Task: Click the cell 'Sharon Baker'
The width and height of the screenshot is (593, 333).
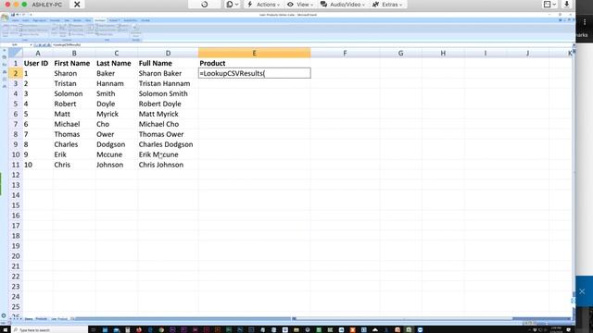Action: click(168, 73)
